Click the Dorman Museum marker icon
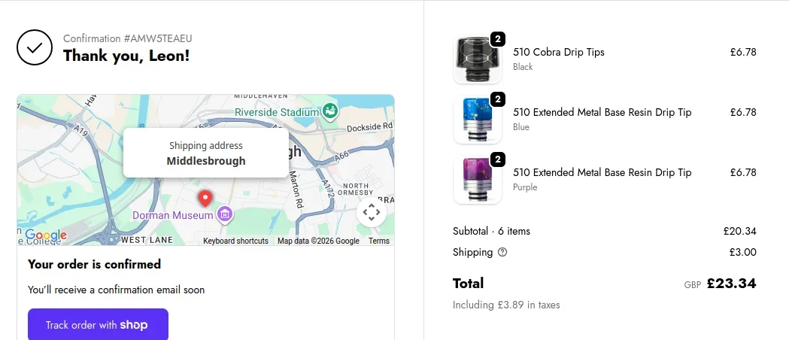Viewport: 789px width, 340px height. pyautogui.click(x=223, y=216)
